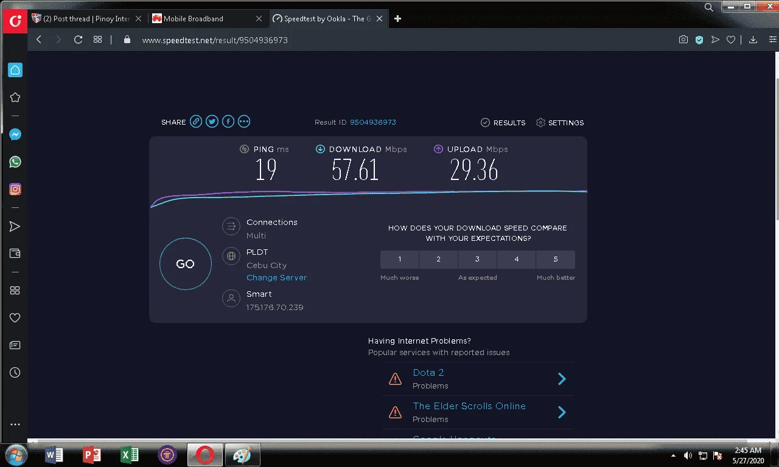Rate download speed 5, much better
The image size is (779, 467).
point(555,260)
